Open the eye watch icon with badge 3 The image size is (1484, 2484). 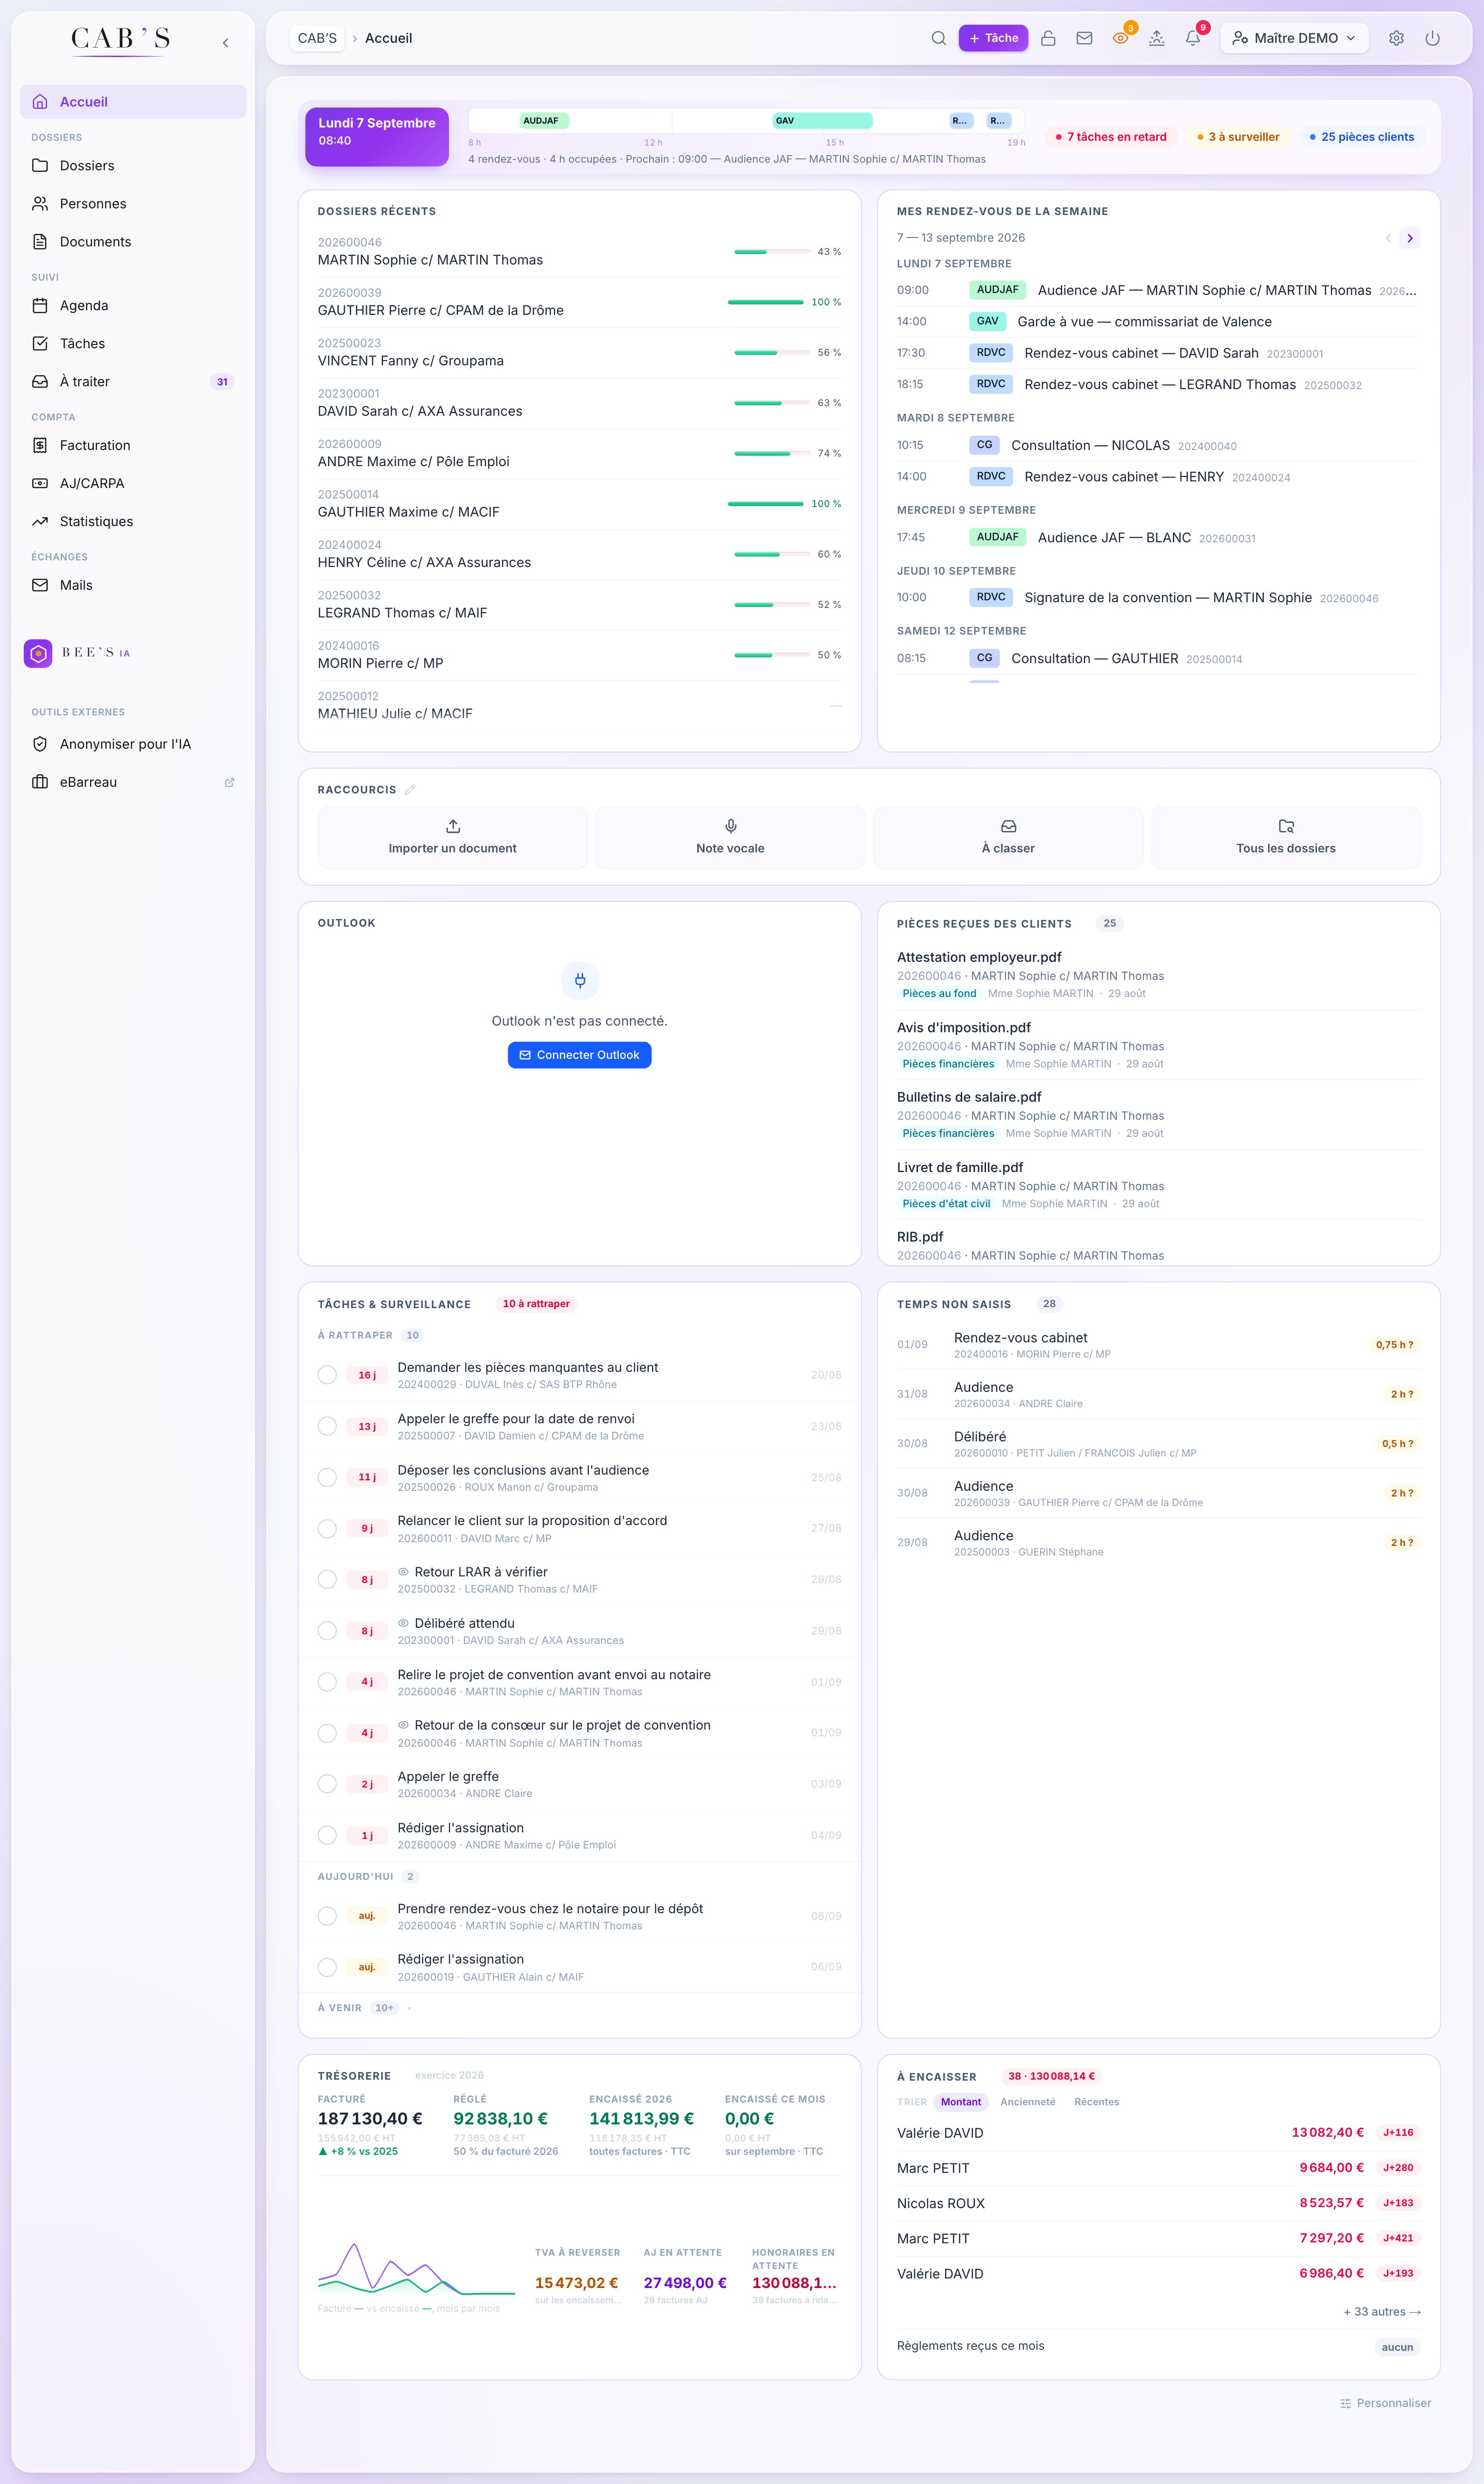1121,38
